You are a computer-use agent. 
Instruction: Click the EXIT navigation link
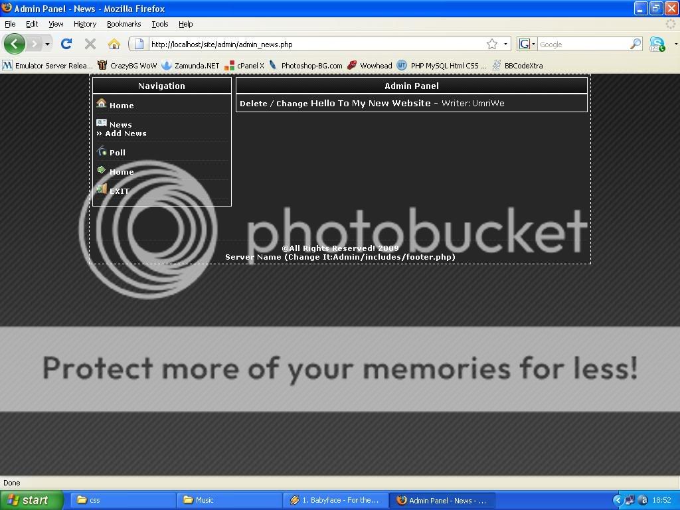(x=120, y=191)
